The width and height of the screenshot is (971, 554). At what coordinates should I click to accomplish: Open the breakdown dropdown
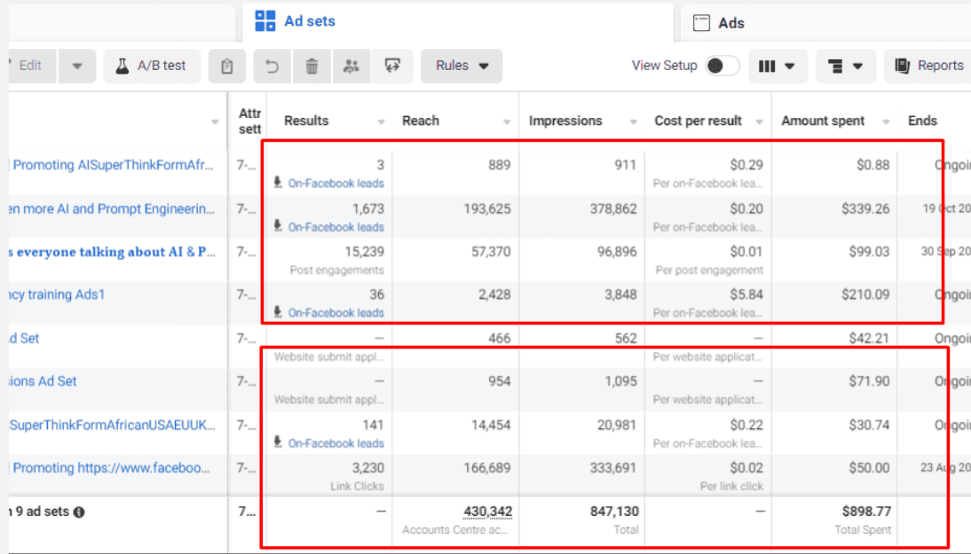point(845,66)
